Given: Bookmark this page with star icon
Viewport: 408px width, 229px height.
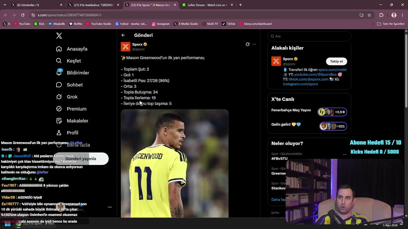Looking at the screenshot, I should pyautogui.click(x=369, y=15).
